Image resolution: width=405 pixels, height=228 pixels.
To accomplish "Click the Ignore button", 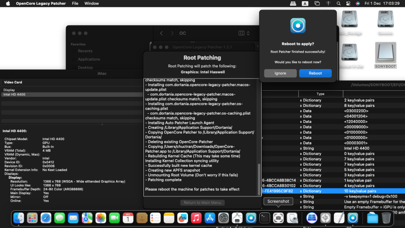I will click(280, 73).
